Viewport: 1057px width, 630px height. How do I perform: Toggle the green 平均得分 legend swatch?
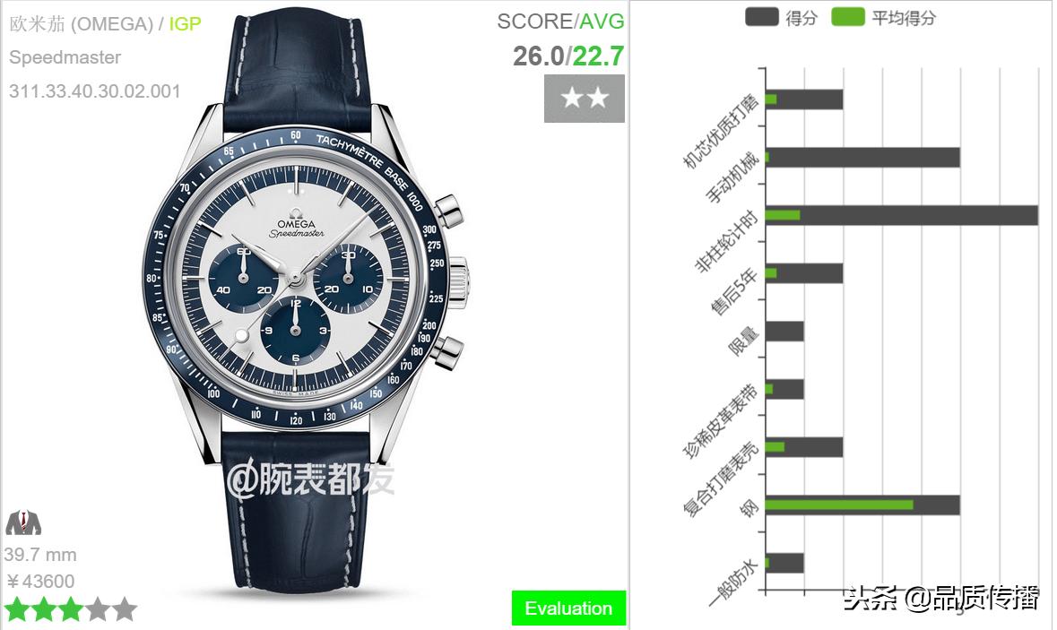click(848, 18)
